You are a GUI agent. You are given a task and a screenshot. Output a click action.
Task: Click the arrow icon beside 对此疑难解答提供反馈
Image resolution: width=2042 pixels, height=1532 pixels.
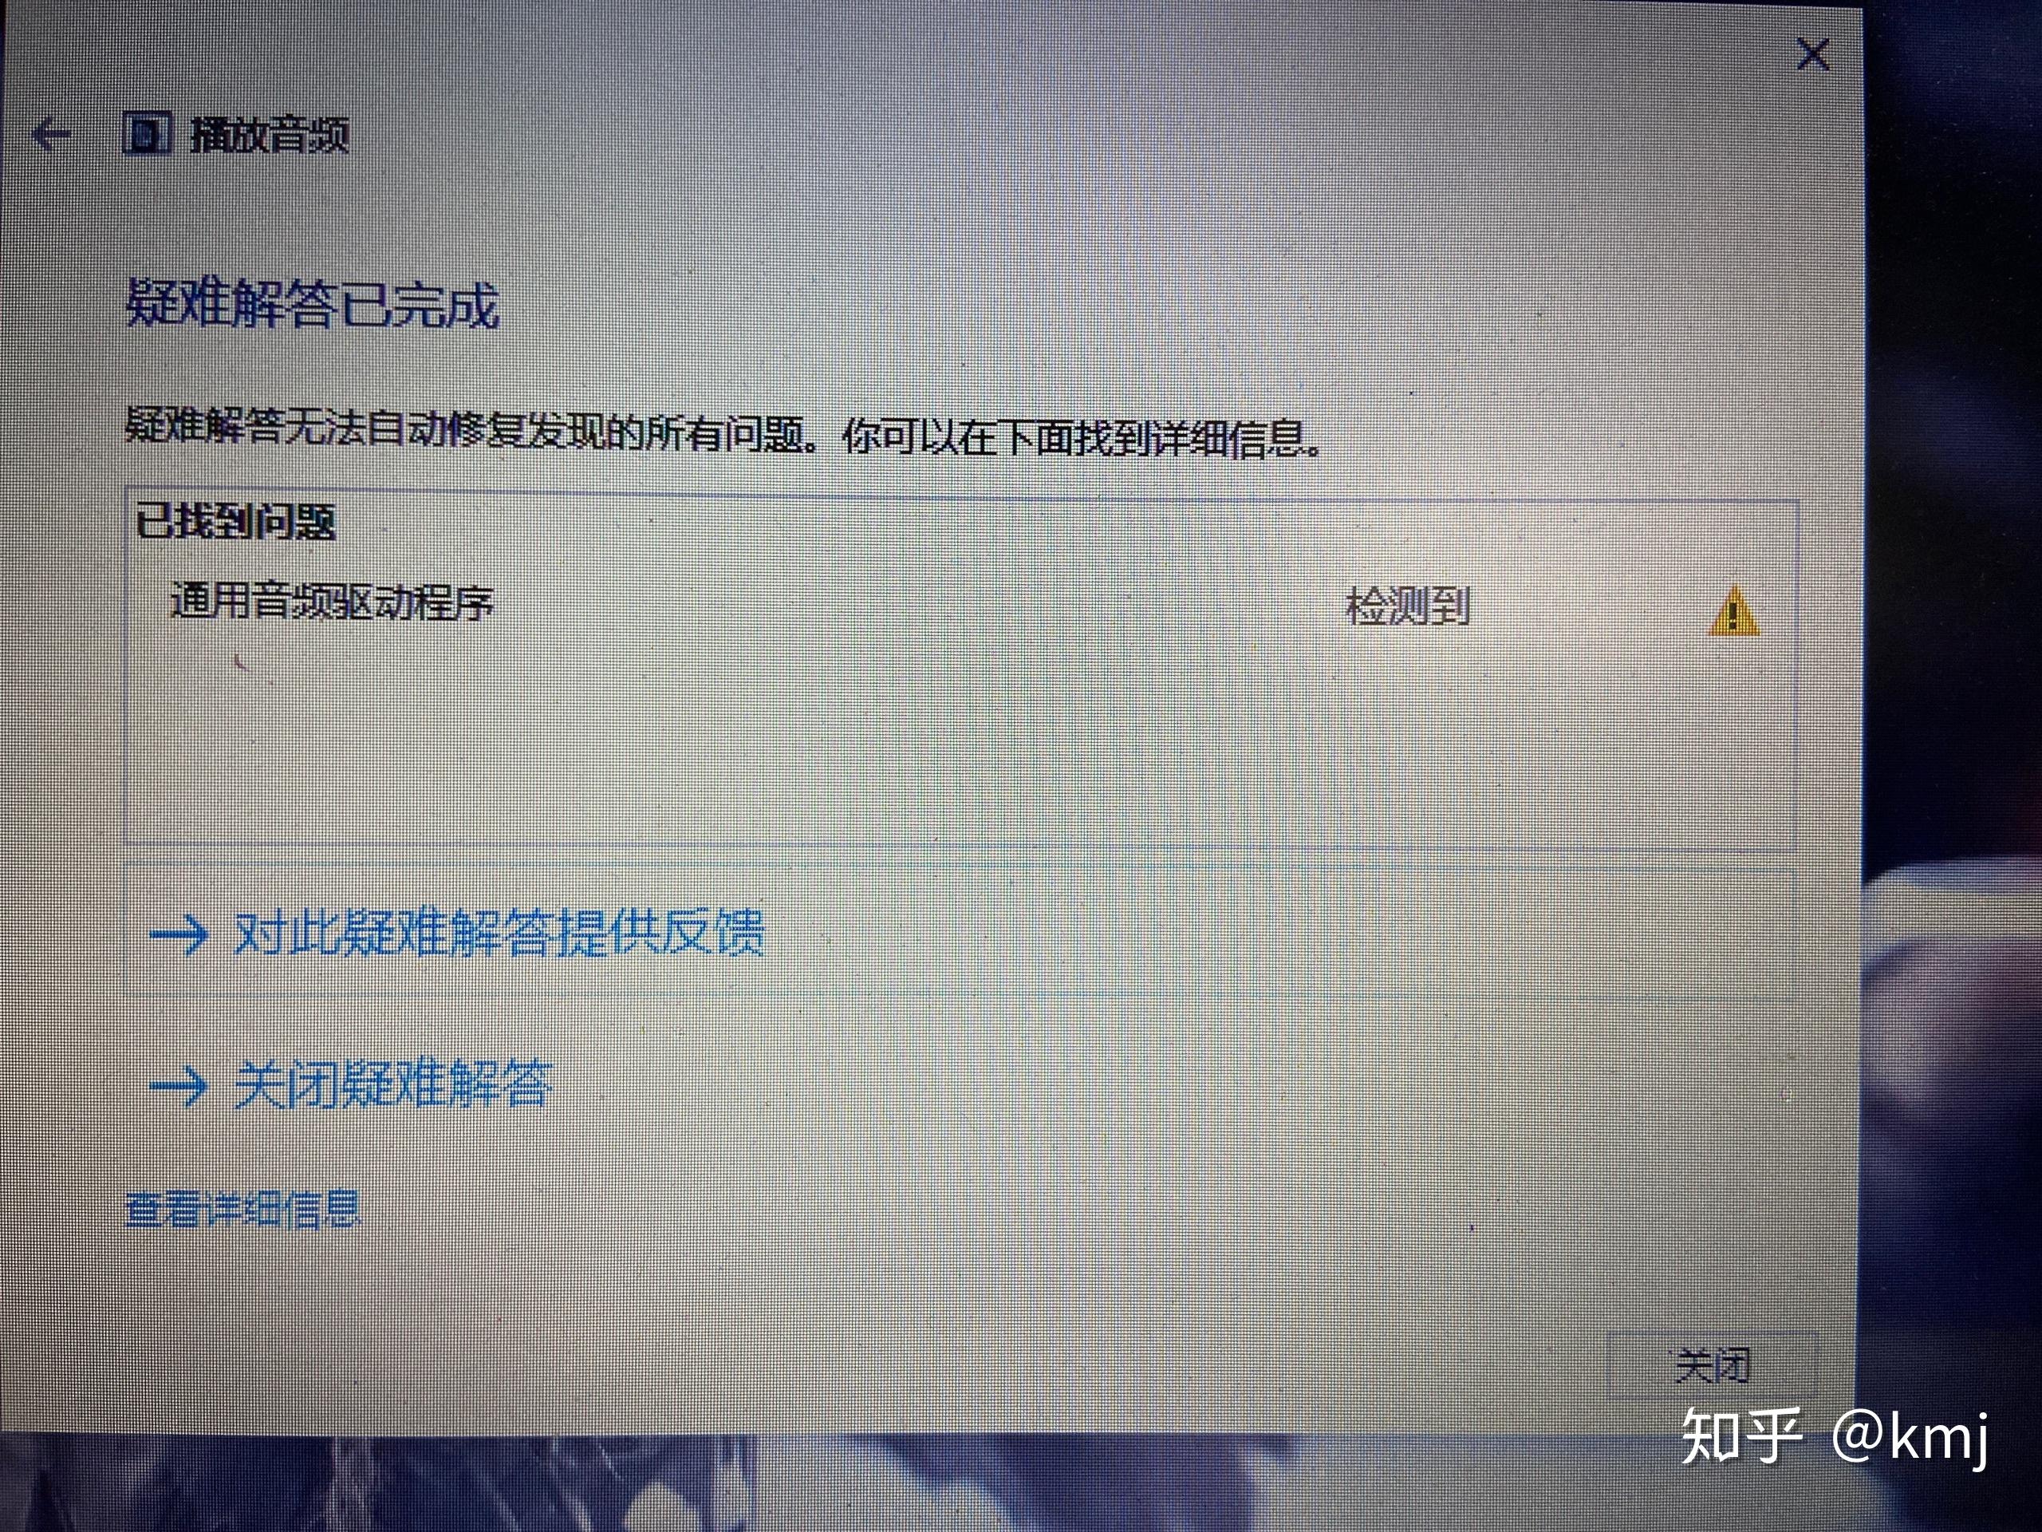tap(179, 934)
